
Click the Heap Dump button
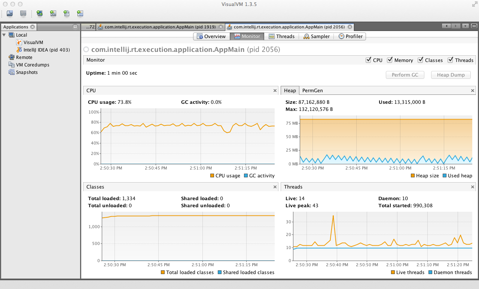[451, 75]
